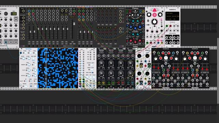Screen dimensions: 219x123
Task: Click the CLK 2 output jack on Clocked
Action: pos(11,42)
